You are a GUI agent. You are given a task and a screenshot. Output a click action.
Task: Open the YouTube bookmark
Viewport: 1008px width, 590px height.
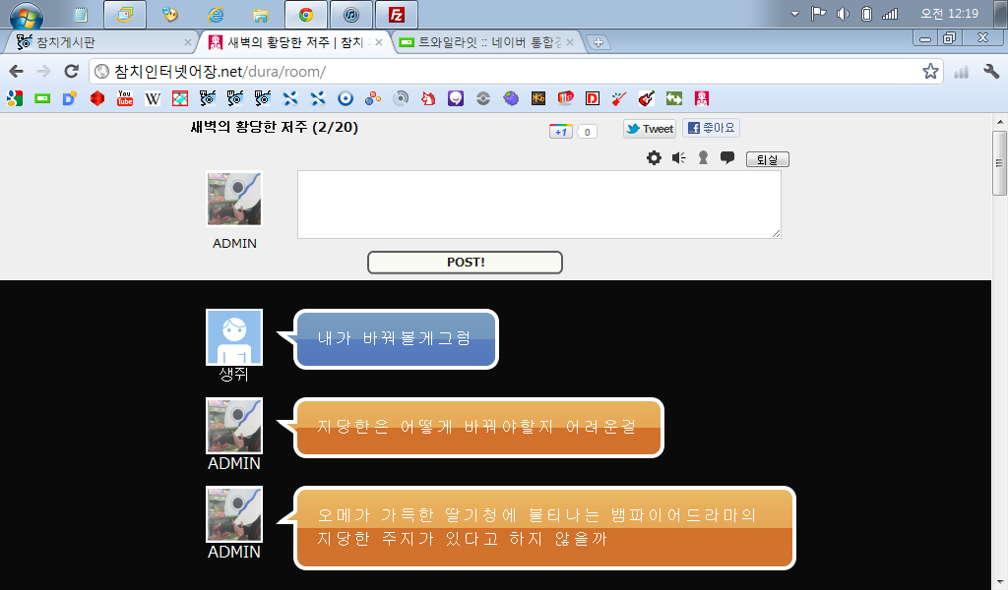(x=125, y=98)
